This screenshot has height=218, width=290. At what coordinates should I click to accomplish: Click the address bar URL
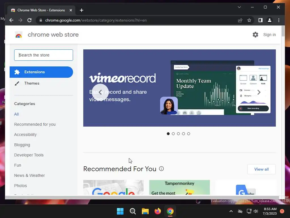pyautogui.click(x=96, y=20)
